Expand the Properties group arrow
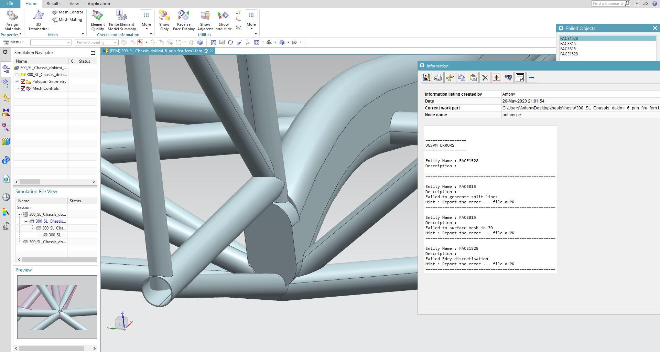This screenshot has width=660, height=352. coord(20,34)
